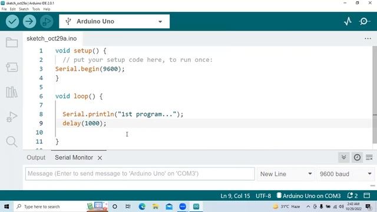Start debugging with the debug button
The height and width of the screenshot is (212, 377).
point(47,21)
